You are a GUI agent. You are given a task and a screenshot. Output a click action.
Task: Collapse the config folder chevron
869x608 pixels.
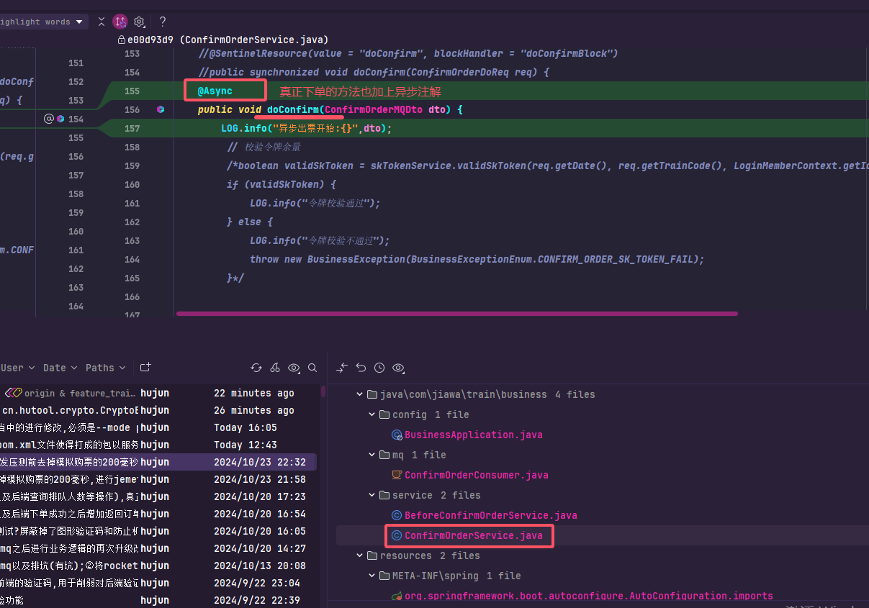(372, 414)
